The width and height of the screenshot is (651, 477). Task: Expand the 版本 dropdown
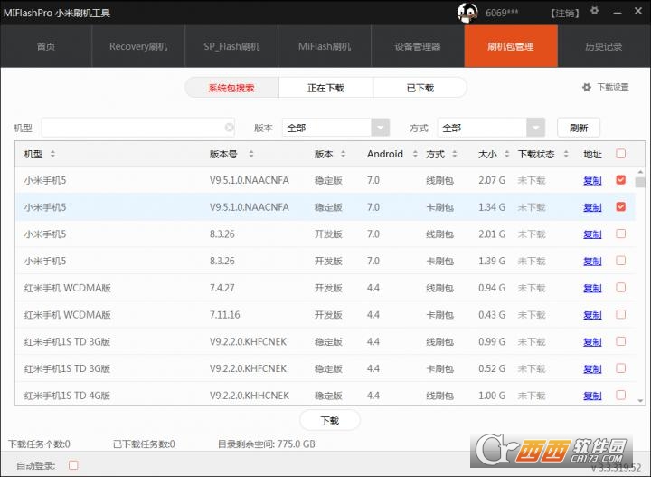click(381, 128)
